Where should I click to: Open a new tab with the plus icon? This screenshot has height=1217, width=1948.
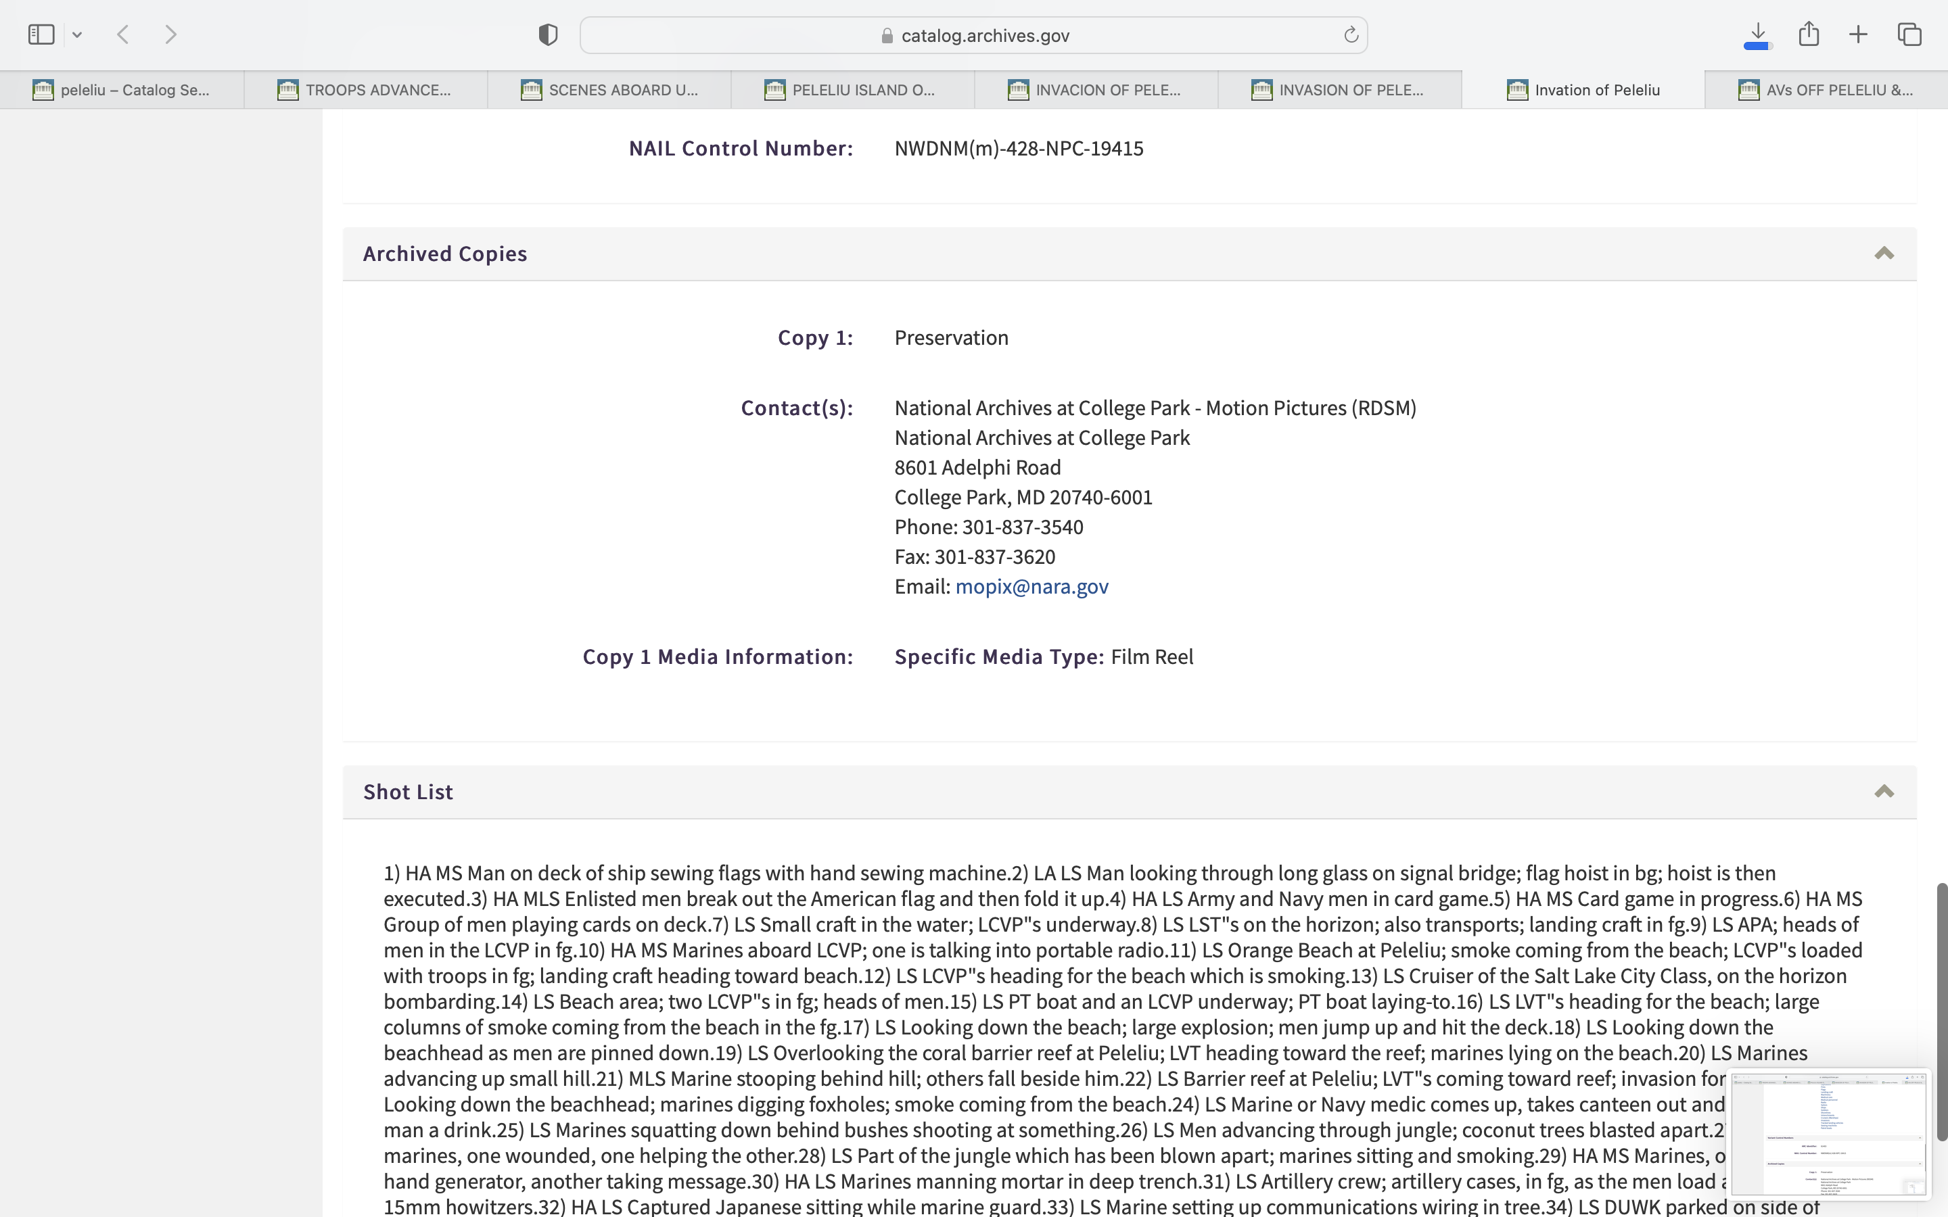[x=1859, y=34]
